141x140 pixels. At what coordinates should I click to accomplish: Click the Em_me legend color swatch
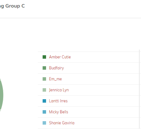pyautogui.click(x=44, y=79)
